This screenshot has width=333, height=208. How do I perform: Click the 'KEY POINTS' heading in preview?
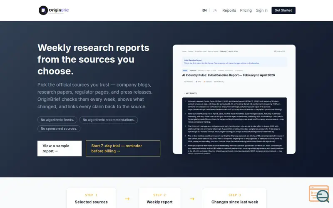[x=191, y=93]
